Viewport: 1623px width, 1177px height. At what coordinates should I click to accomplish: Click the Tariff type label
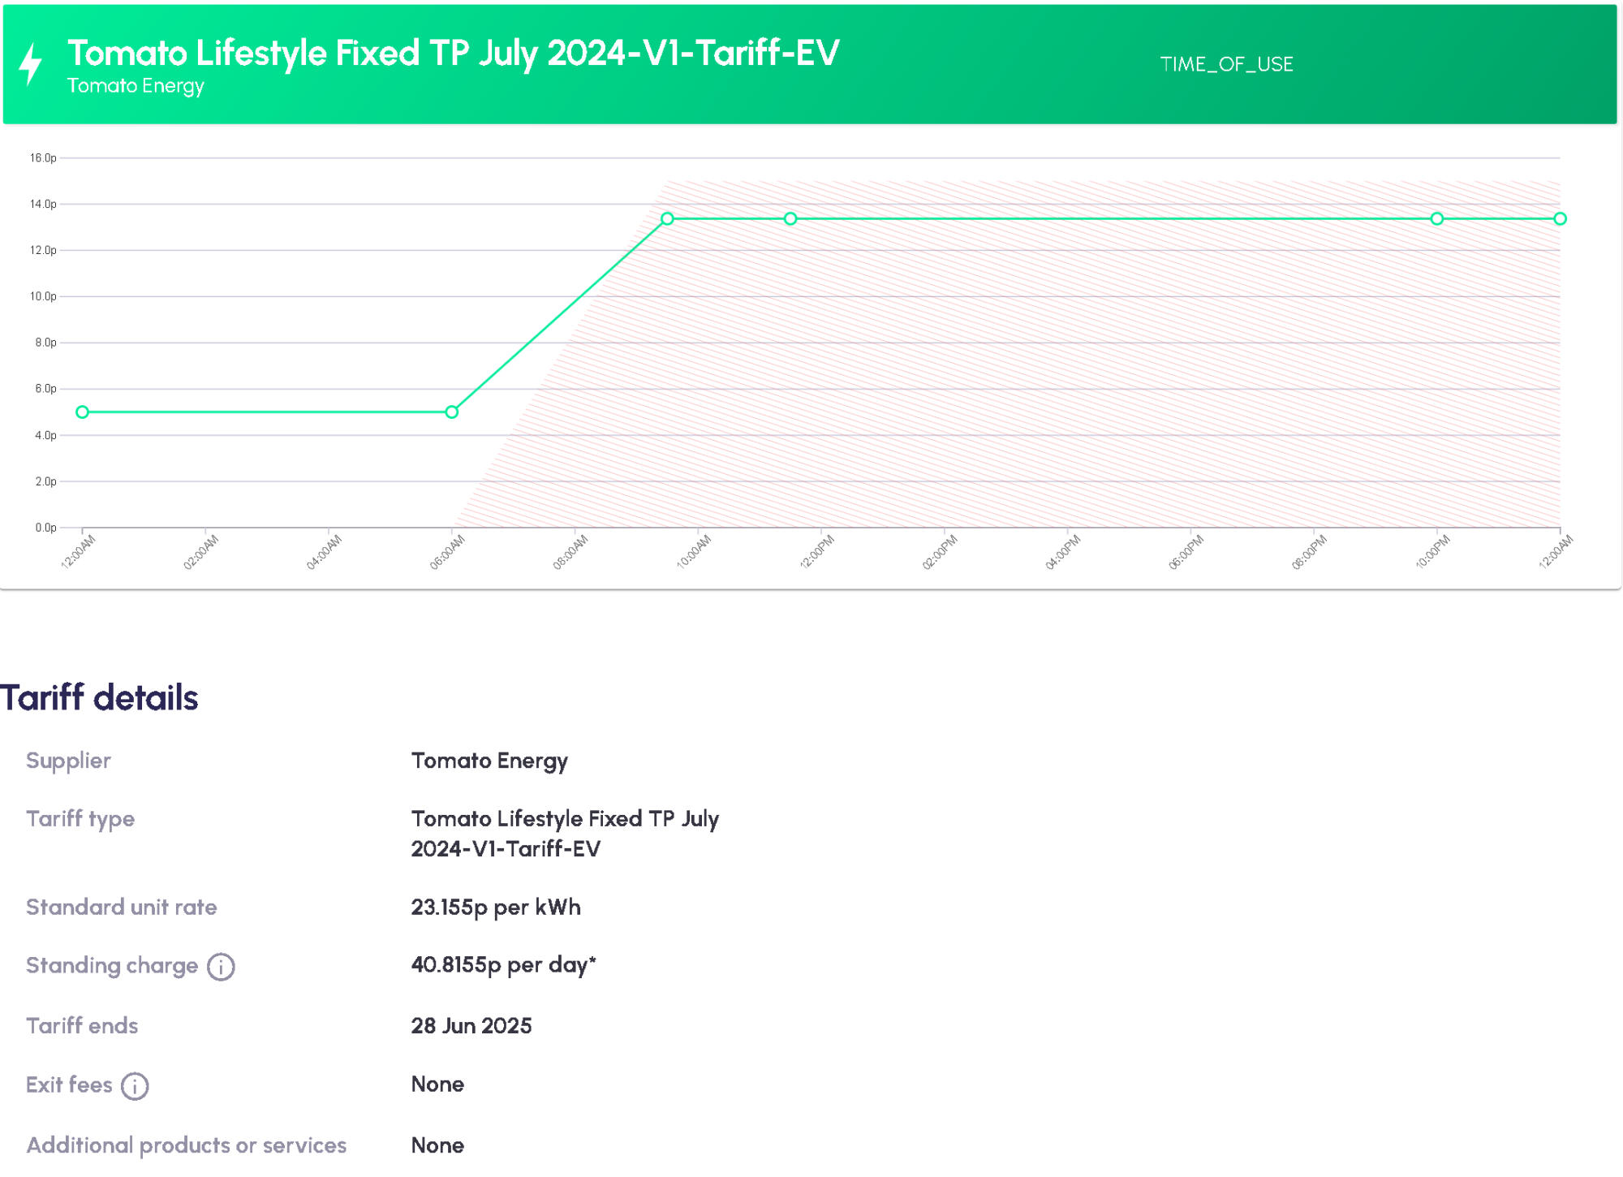tap(80, 819)
